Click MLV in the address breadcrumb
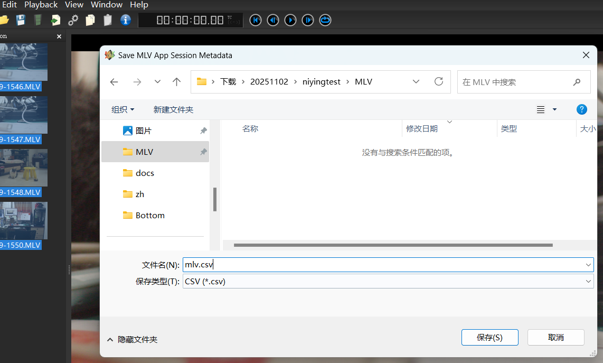The image size is (603, 363). click(x=363, y=81)
